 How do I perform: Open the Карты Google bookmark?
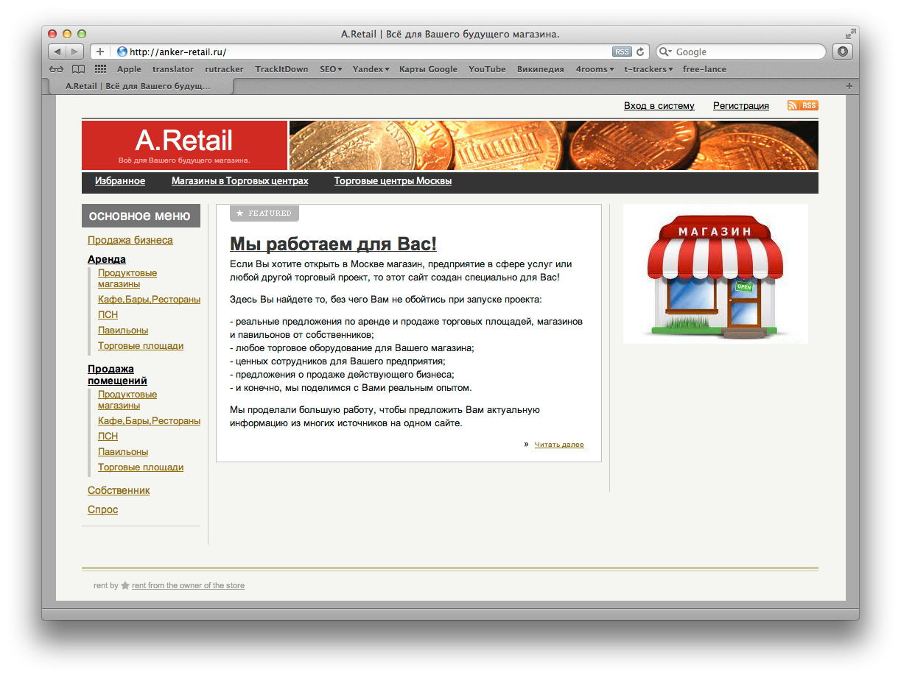(428, 69)
